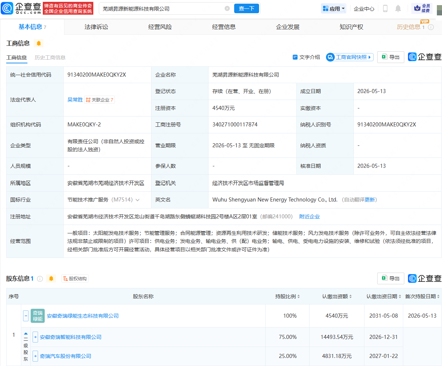
Task: Click the 奇瑞绿能 company logo thumbnail
Action: coord(38,315)
